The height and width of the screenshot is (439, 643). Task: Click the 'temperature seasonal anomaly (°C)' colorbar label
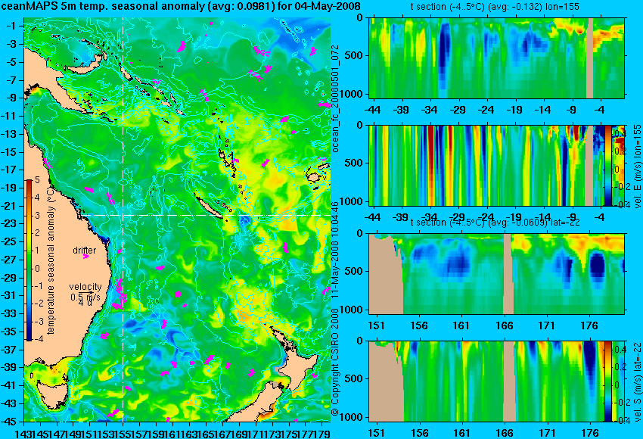click(x=51, y=260)
